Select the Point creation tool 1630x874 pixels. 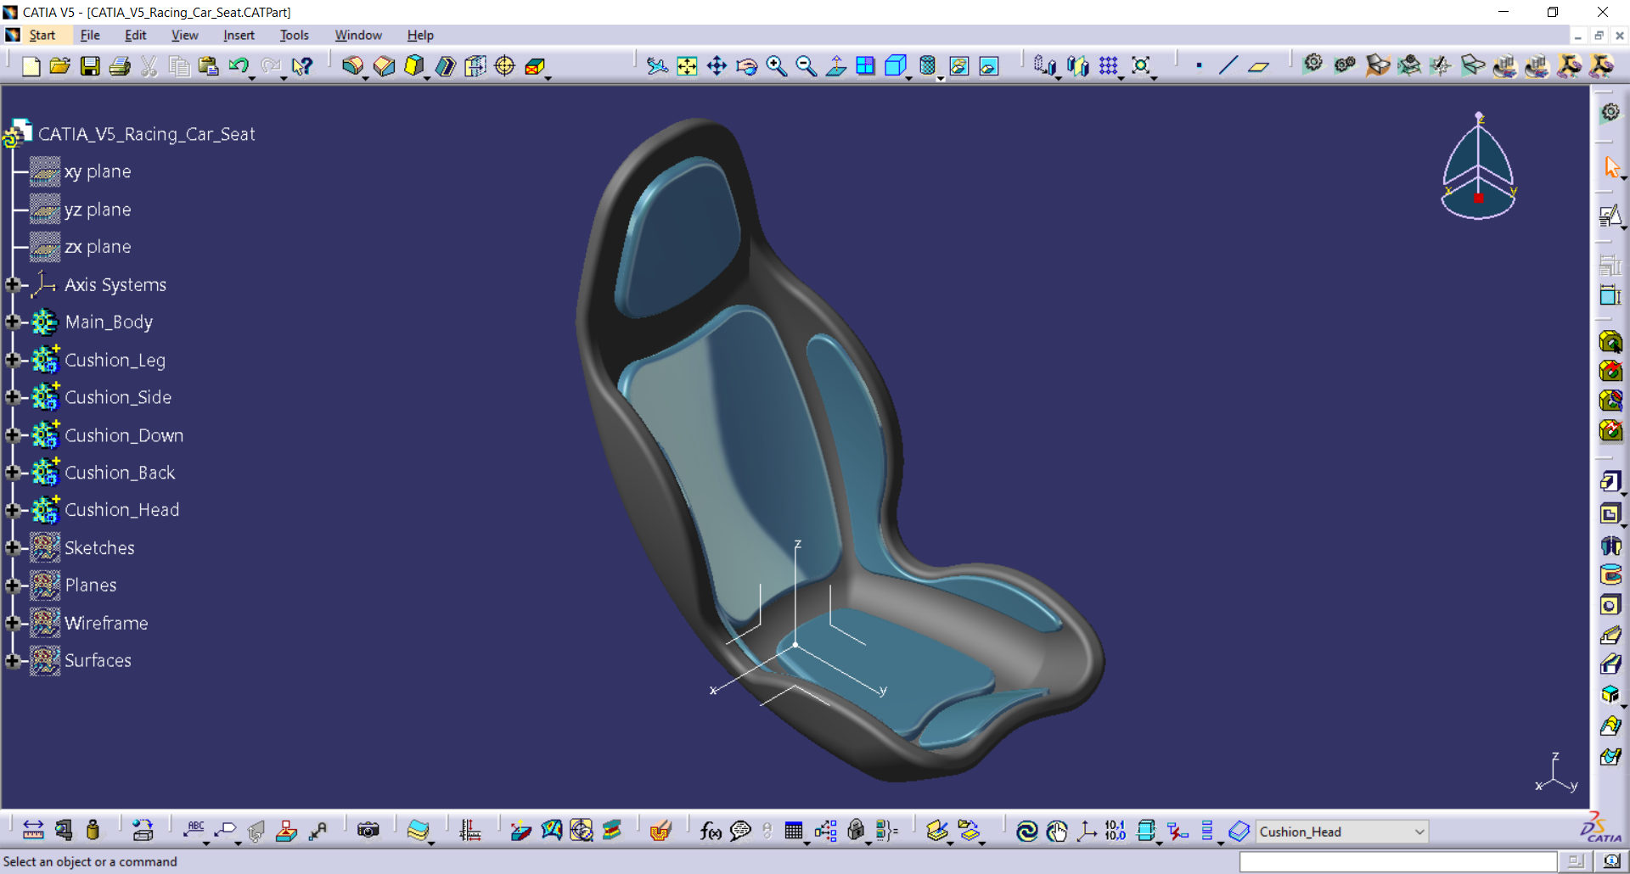[x=1199, y=66]
